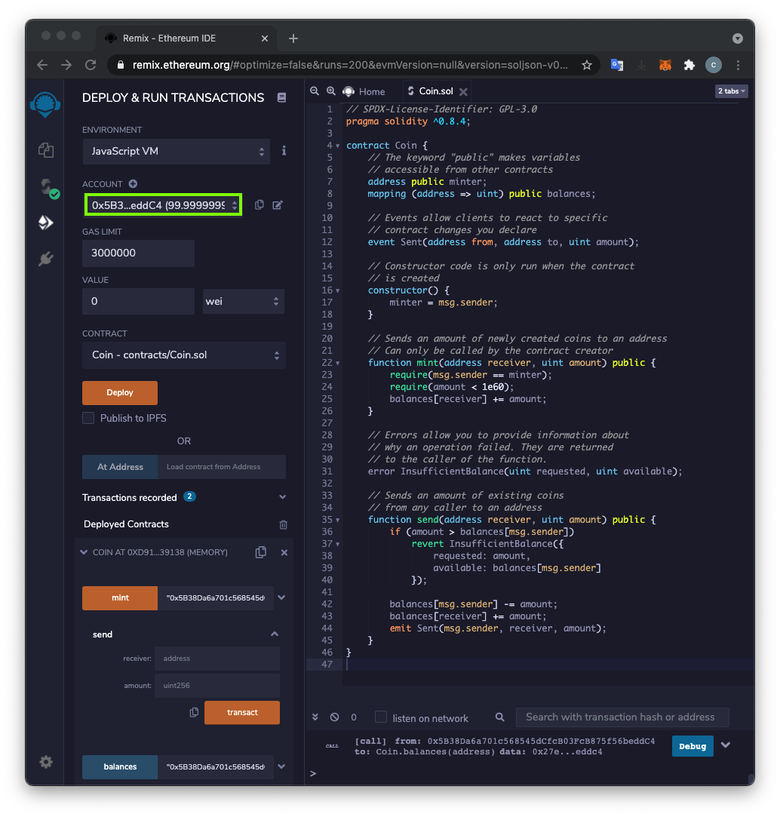Open the Plugin manager plug icon
This screenshot has width=780, height=817.
coord(46,260)
